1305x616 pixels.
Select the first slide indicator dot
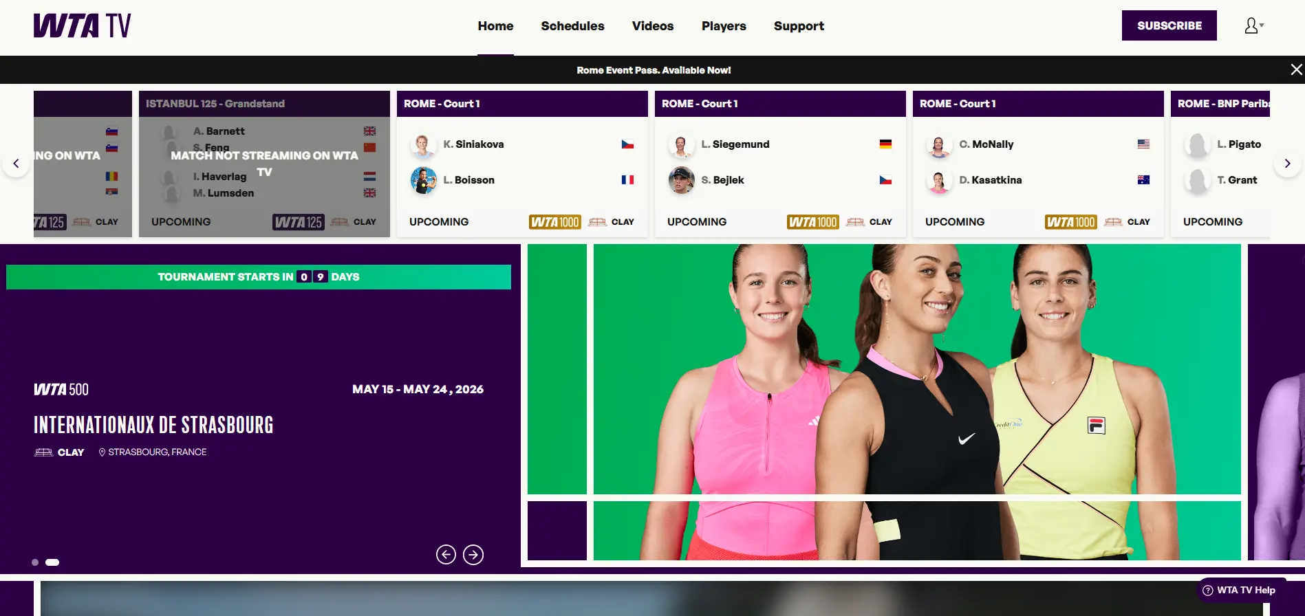(35, 562)
